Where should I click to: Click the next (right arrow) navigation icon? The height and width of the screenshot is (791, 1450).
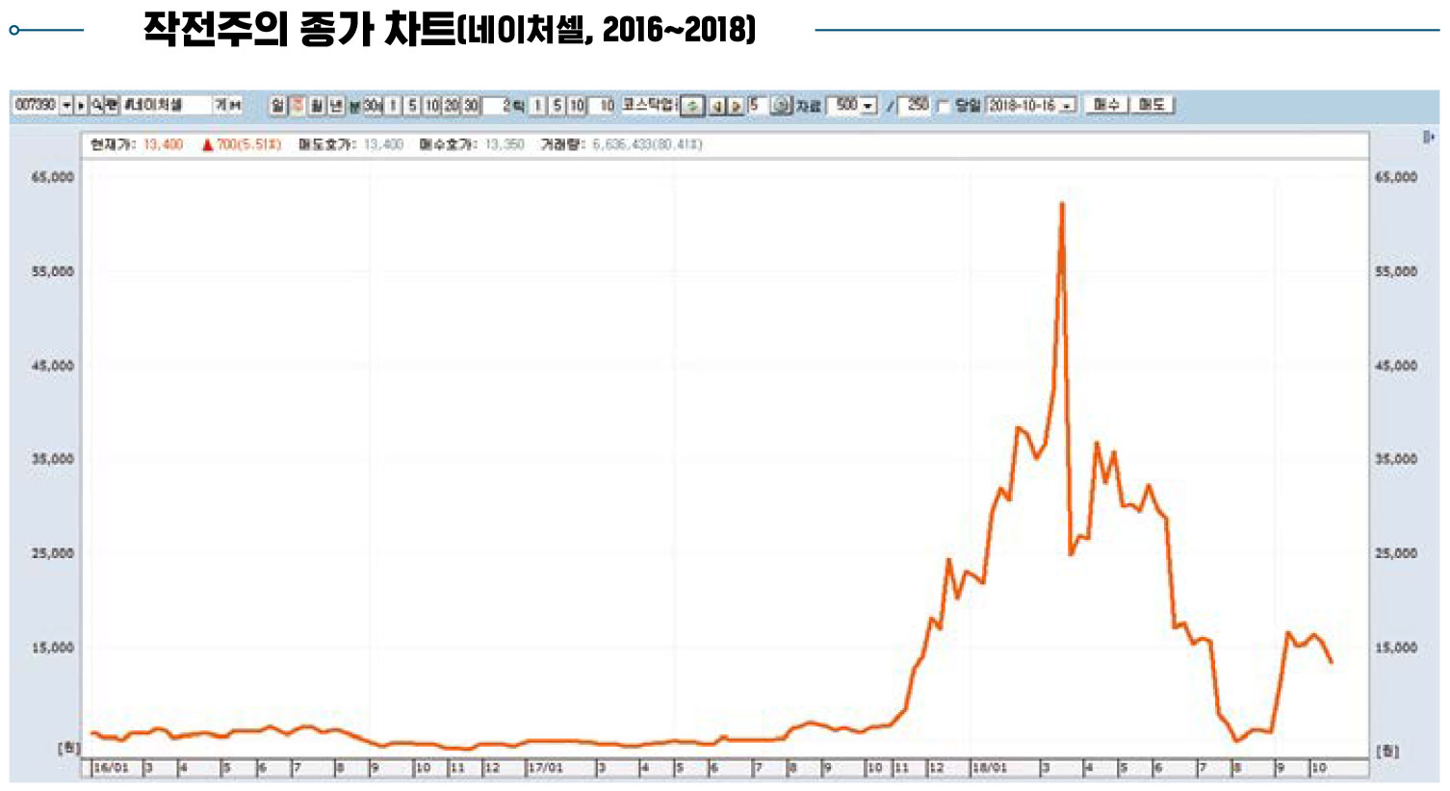point(736,106)
